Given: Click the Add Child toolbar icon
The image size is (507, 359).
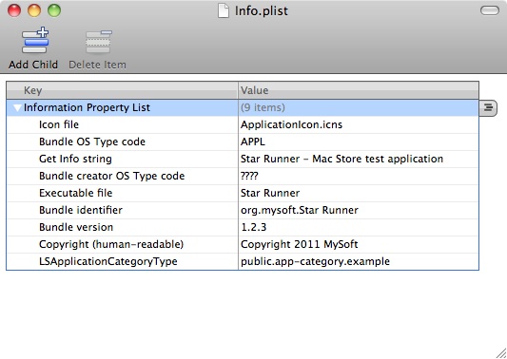Looking at the screenshot, I should (35, 40).
